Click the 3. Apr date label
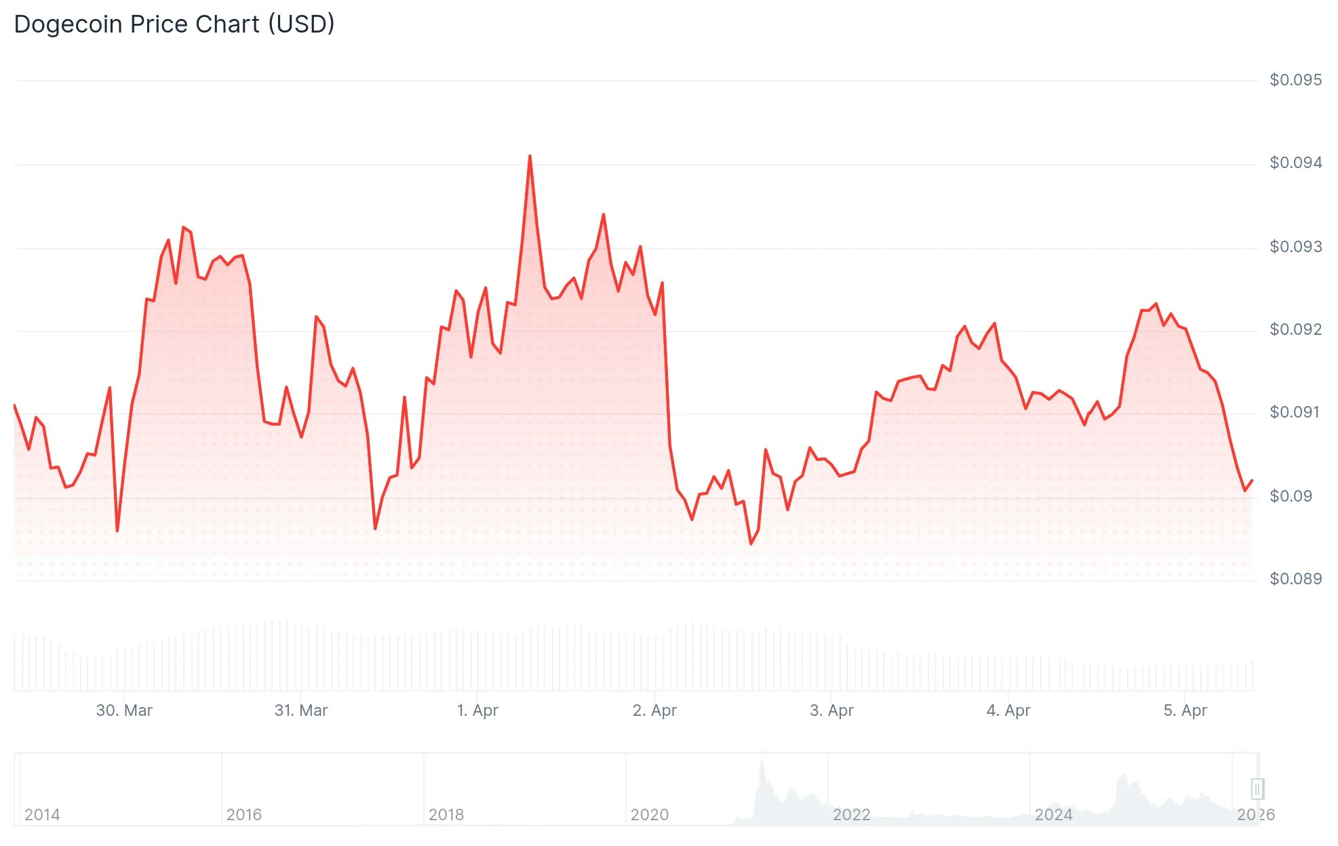The height and width of the screenshot is (846, 1338). [831, 710]
